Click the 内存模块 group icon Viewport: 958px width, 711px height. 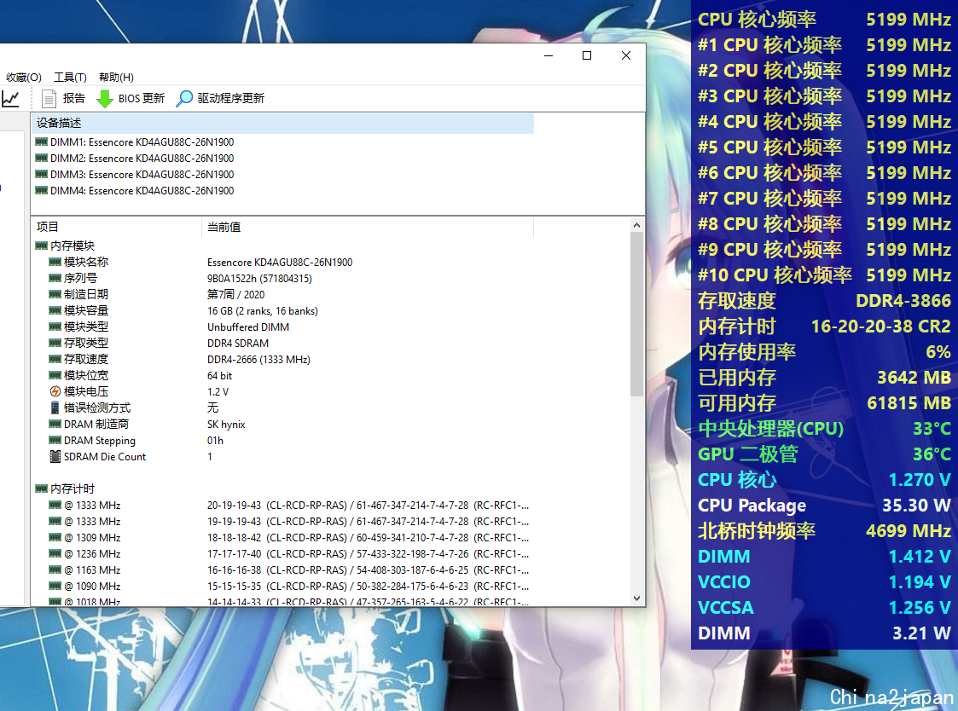42,246
